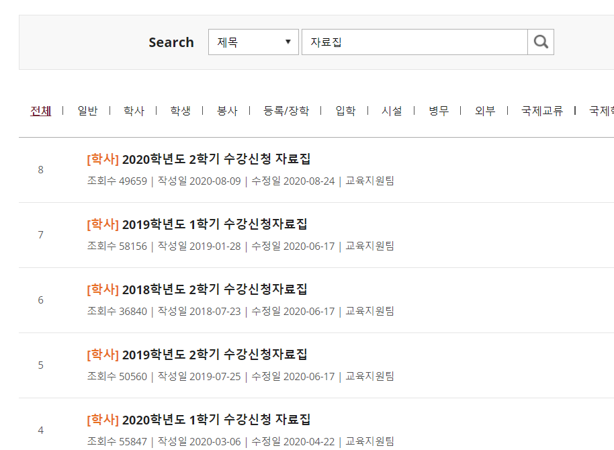Select the 전체 category tab

(41, 111)
